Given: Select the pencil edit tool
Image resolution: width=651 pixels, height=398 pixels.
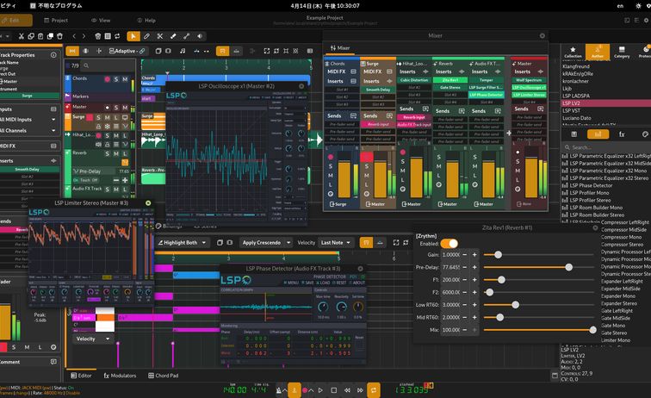Looking at the screenshot, I should pyautogui.click(x=147, y=36).
